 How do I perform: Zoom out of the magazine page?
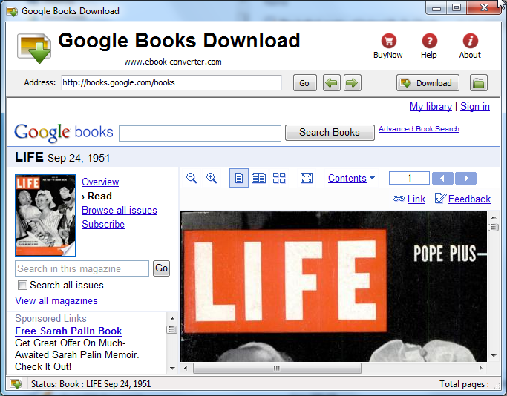point(192,178)
